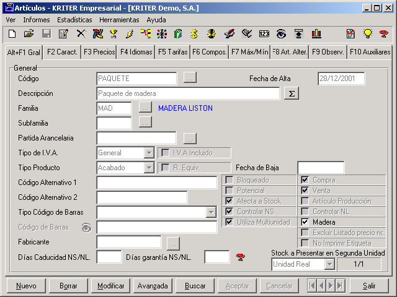Screen dimensions: 397x297
Task: Click the blue eye view toolbar icon
Action: 281,33
